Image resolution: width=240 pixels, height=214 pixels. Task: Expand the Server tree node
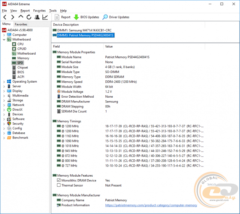point(4,86)
